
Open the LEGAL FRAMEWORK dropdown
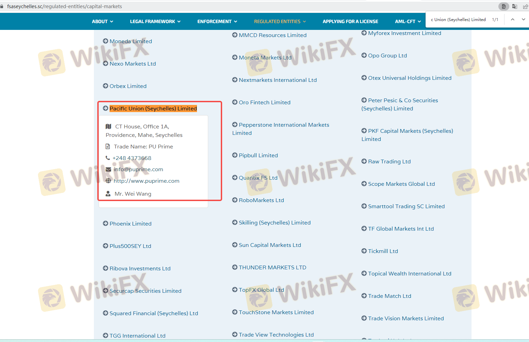(155, 21)
